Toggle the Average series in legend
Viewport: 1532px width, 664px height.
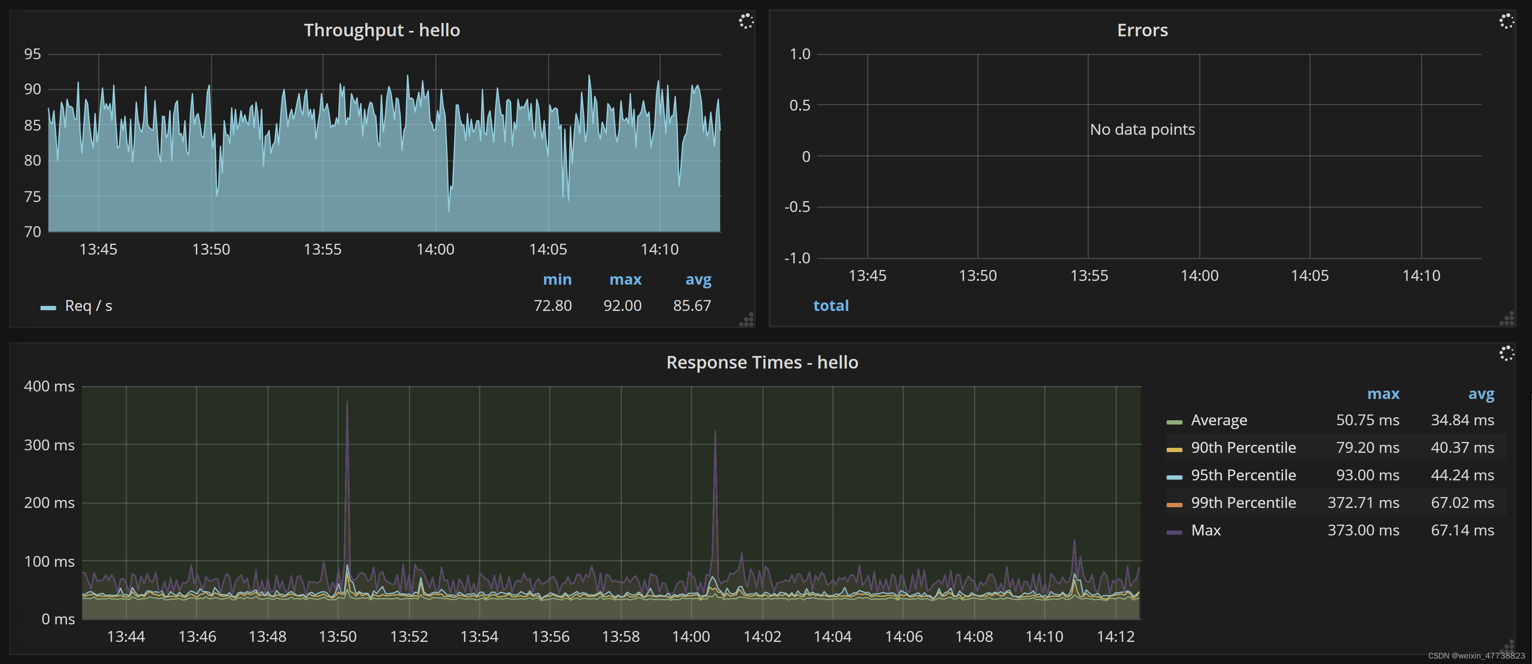point(1219,420)
